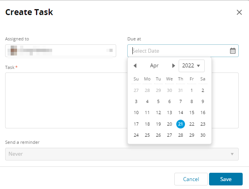249x189 pixels.
Task: Pick March 27 greyed-out date
Action: [x=136, y=90]
